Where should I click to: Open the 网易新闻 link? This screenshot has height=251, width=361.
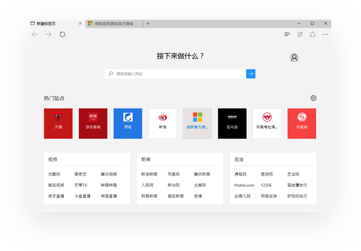click(149, 196)
